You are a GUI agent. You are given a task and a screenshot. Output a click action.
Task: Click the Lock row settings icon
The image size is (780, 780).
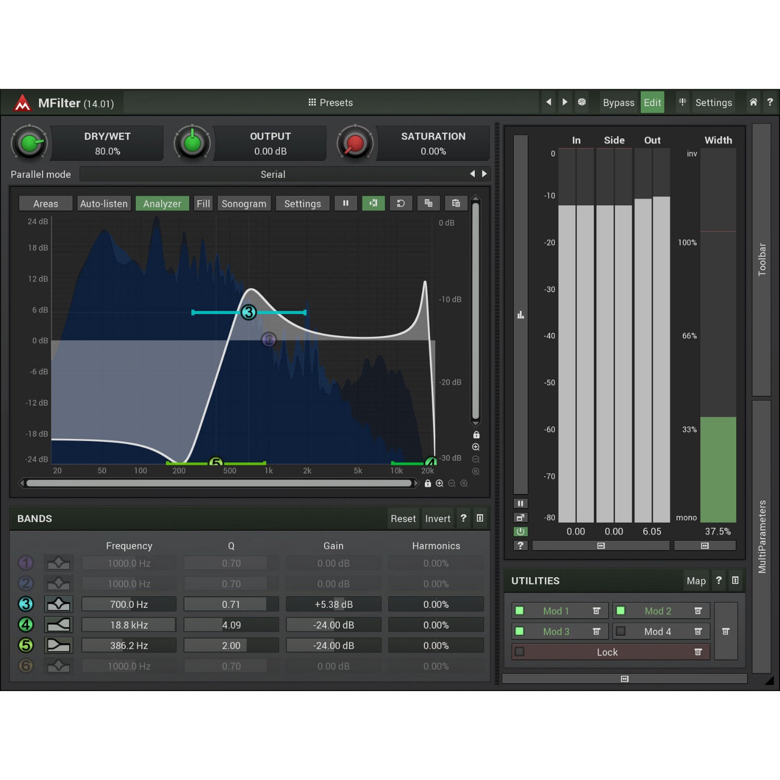click(x=698, y=652)
